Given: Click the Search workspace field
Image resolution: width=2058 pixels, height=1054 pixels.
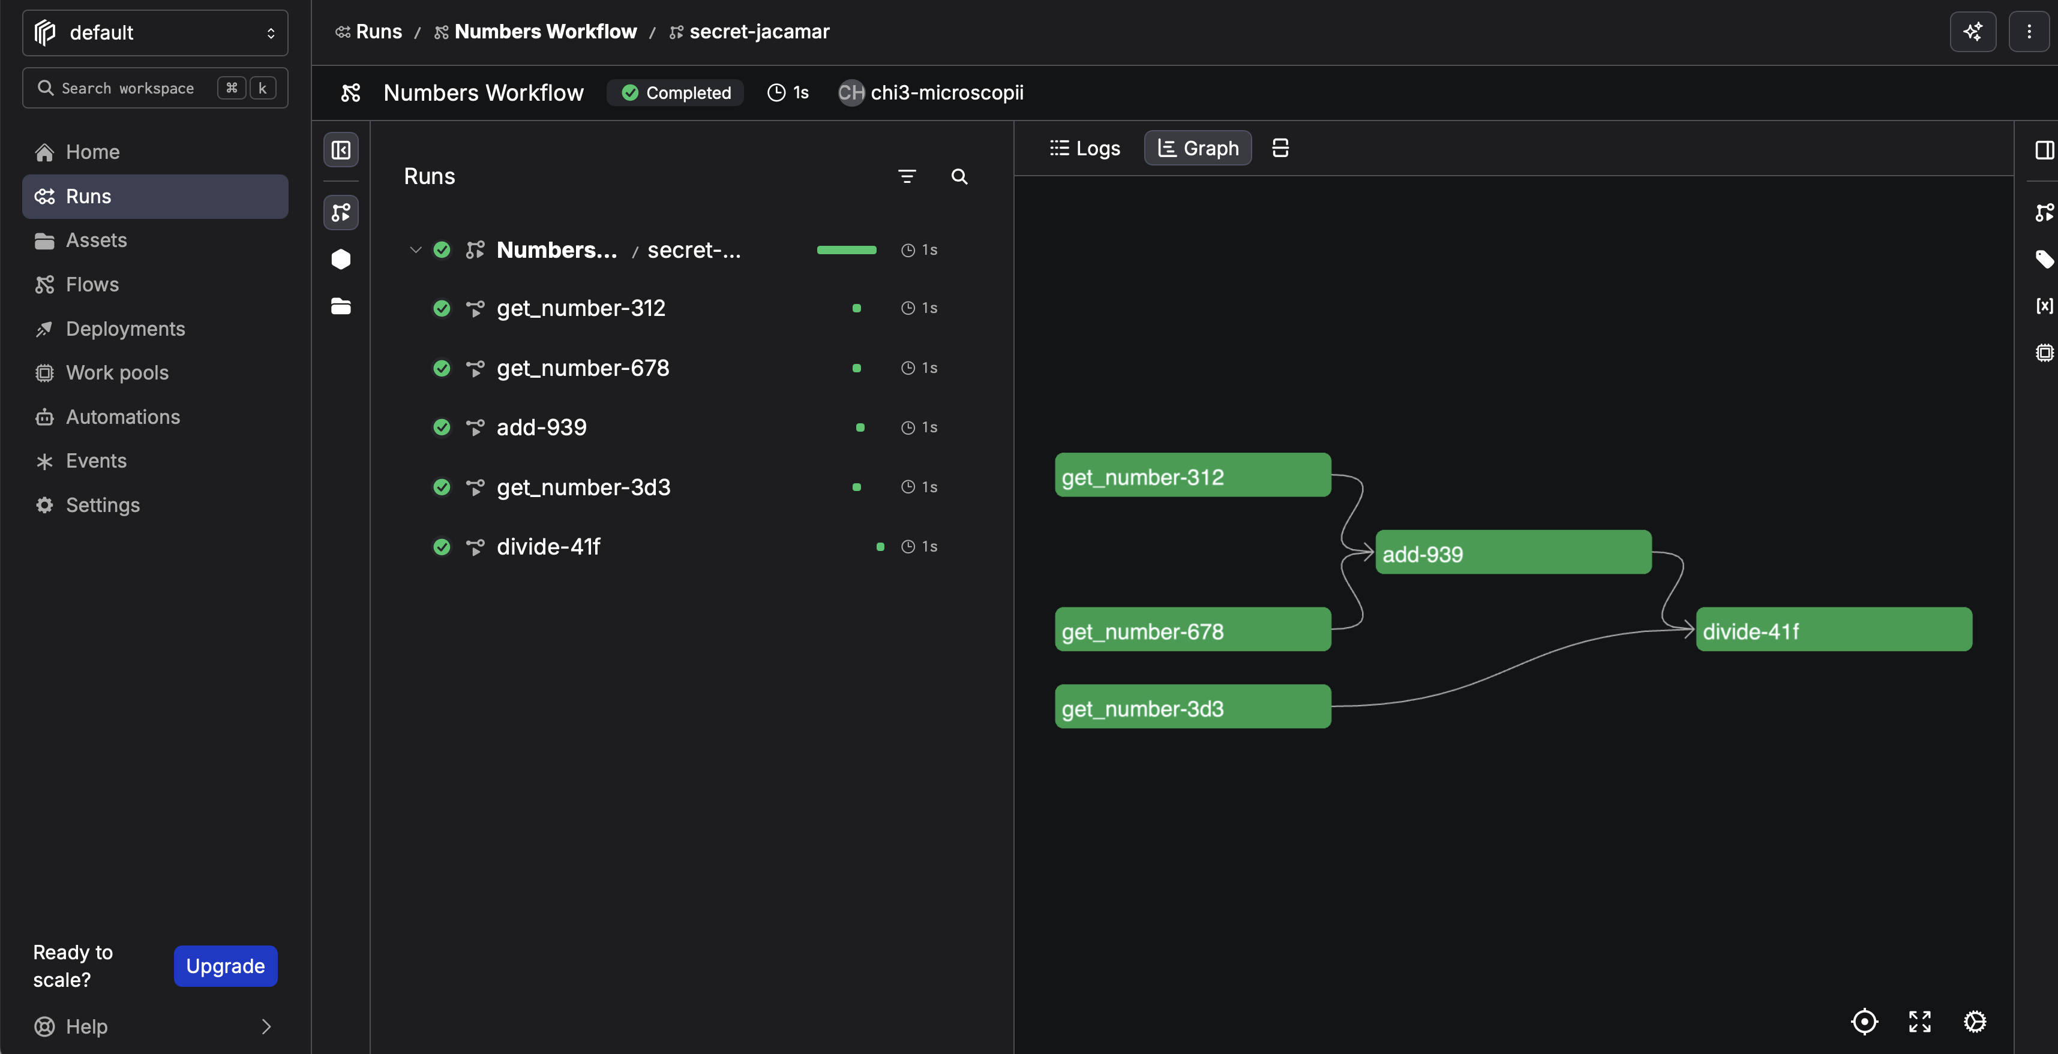Looking at the screenshot, I should [x=155, y=88].
